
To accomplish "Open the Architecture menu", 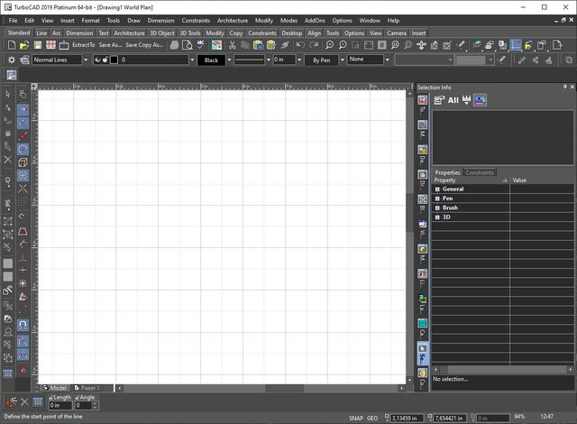I will coord(232,20).
